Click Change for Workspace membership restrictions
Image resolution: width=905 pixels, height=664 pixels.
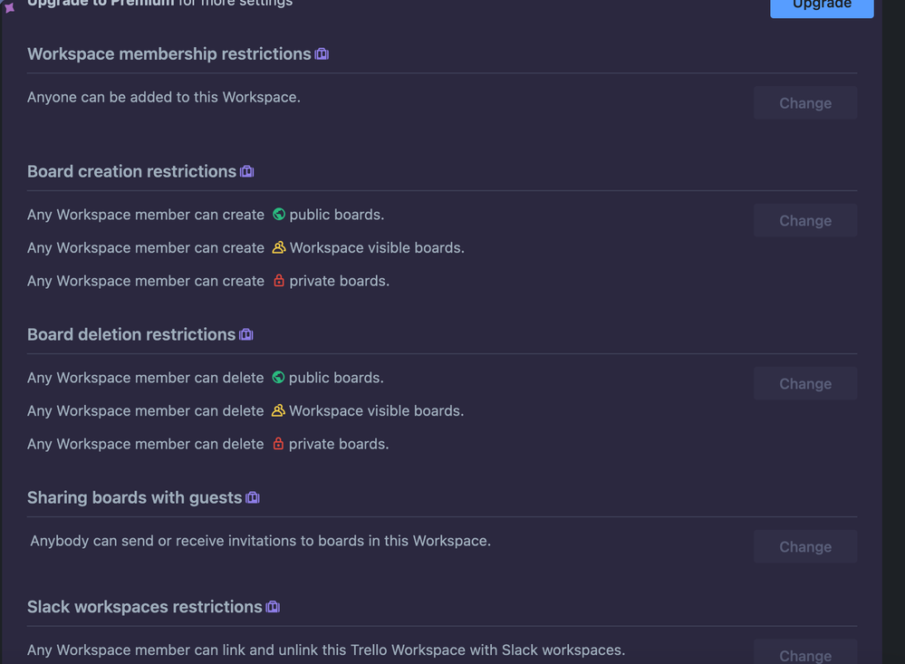tap(804, 102)
